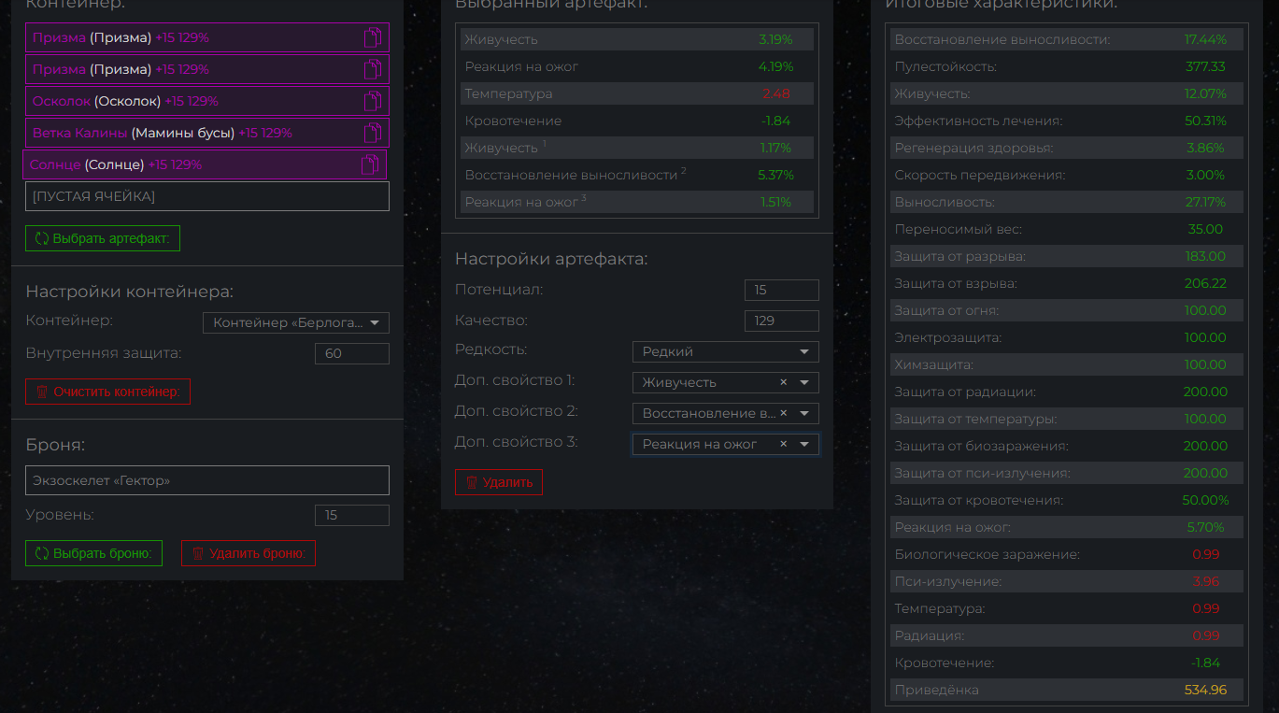Image resolution: width=1279 pixels, height=713 pixels.
Task: Copy the Ветка Калины artifact via its icon
Action: click(x=373, y=133)
